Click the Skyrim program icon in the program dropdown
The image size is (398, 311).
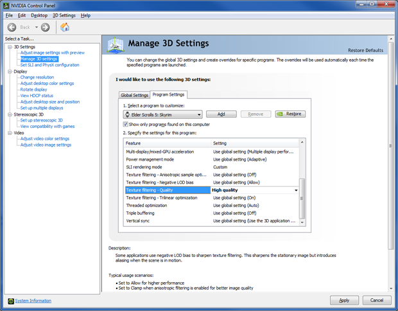coord(128,114)
